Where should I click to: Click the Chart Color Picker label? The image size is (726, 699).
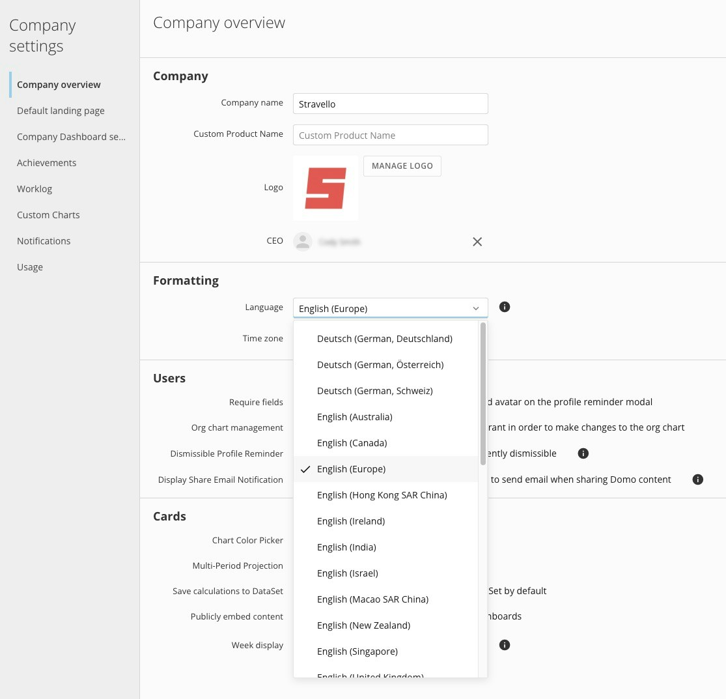[247, 540]
